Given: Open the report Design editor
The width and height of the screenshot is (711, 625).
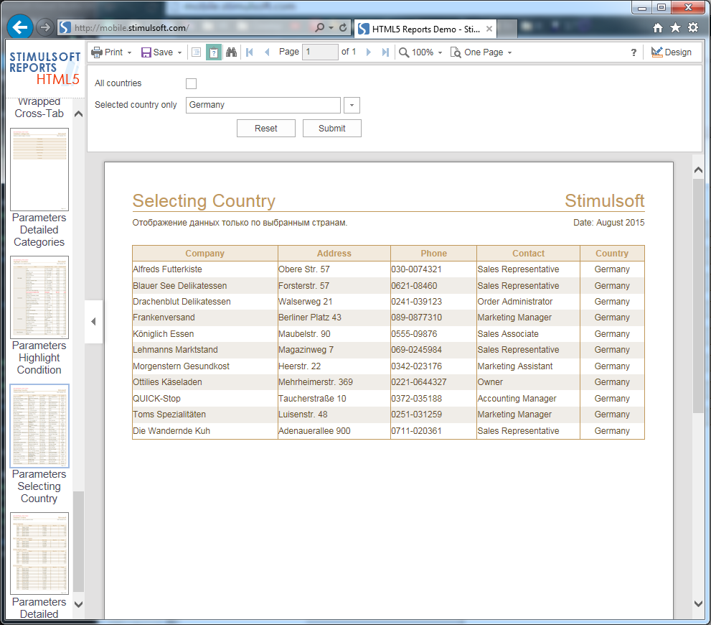Looking at the screenshot, I should 671,52.
